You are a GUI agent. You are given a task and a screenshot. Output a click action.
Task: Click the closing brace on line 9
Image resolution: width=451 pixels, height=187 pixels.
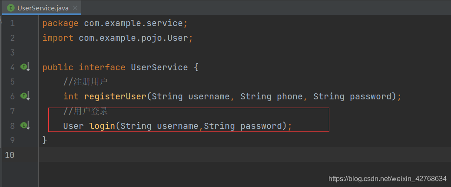(x=45, y=140)
